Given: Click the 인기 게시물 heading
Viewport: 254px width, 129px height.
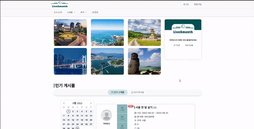Looking at the screenshot, I should [65, 85].
